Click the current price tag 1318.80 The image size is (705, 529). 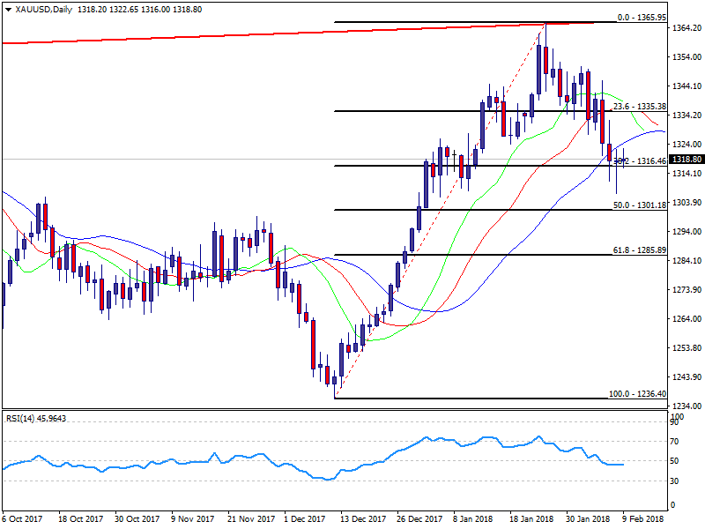pos(686,160)
